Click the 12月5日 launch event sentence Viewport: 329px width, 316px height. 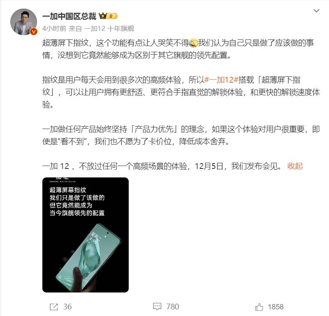coord(162,166)
